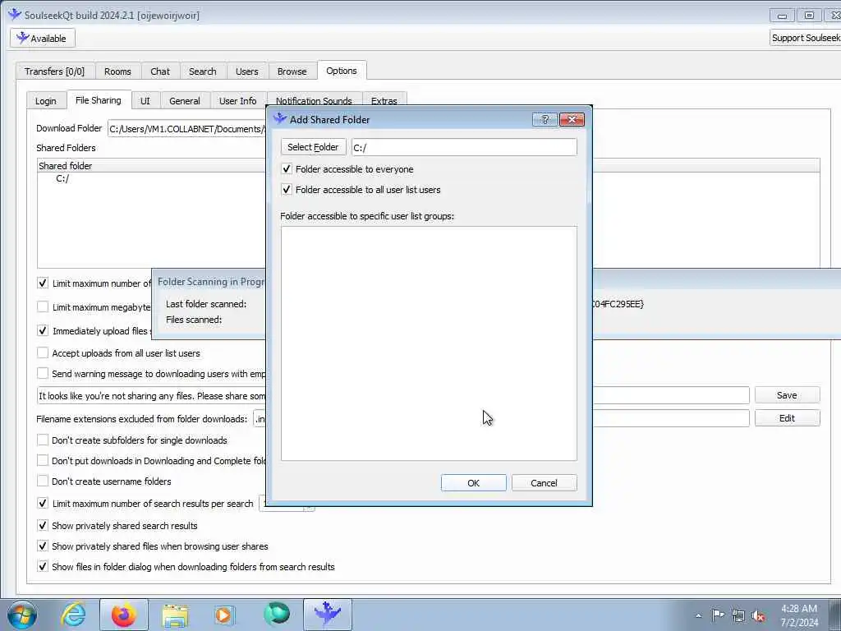Uncheck Show files in folder dialog checkbox
The image size is (841, 631).
[43, 566]
